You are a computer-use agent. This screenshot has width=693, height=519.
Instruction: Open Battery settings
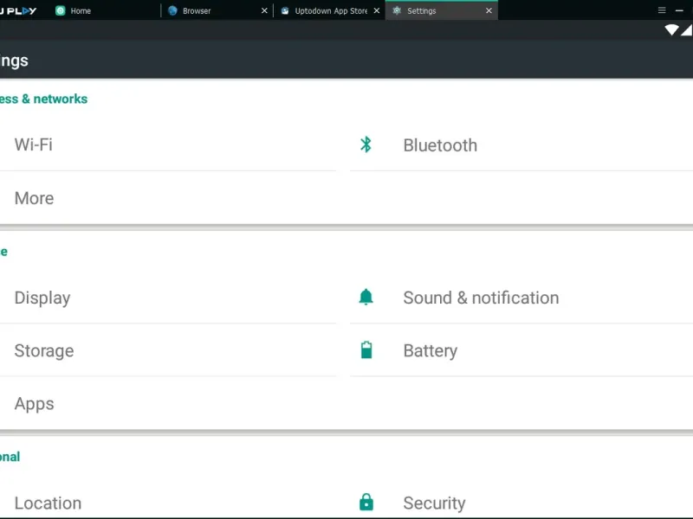pos(521,350)
